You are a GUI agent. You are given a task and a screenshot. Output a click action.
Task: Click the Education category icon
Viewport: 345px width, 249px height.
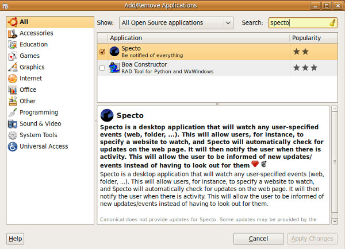tap(13, 45)
